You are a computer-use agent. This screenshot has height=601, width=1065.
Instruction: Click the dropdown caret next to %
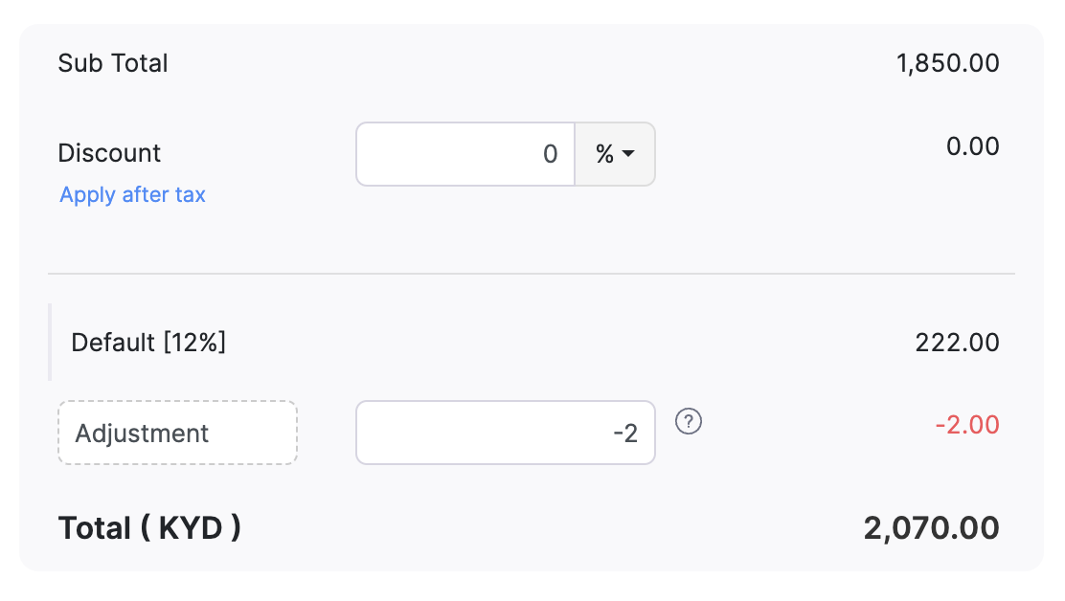[x=627, y=153]
